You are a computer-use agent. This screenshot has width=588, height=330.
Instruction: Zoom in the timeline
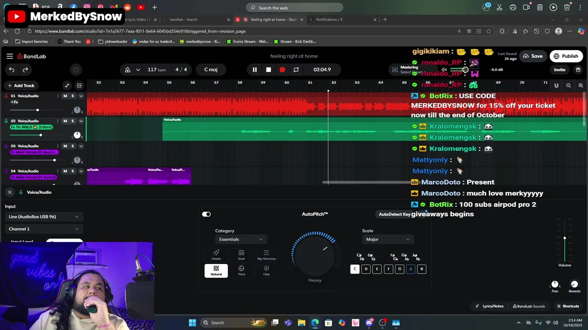581,86
